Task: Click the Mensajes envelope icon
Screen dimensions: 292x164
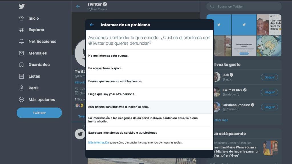Action: pyautogui.click(x=21, y=53)
